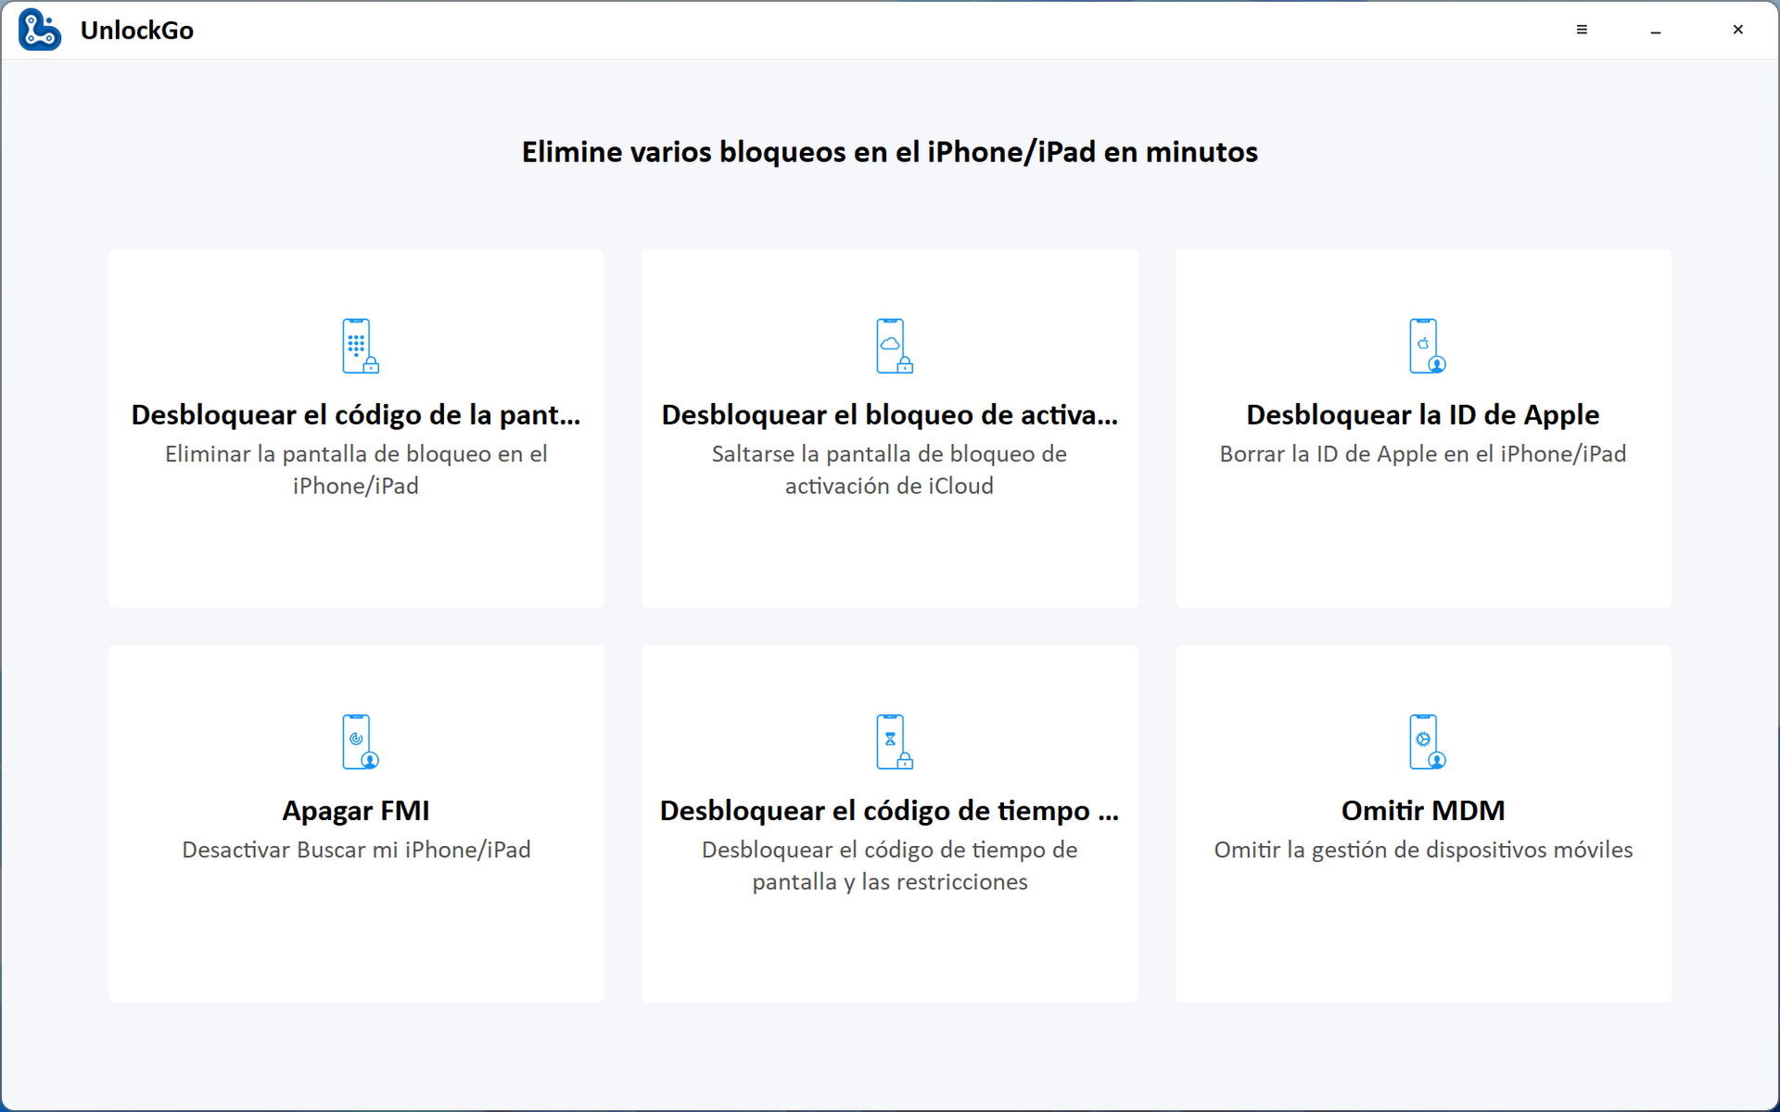Select the 'Apagar FMI' title
This screenshot has width=1780, height=1112.
tap(356, 811)
